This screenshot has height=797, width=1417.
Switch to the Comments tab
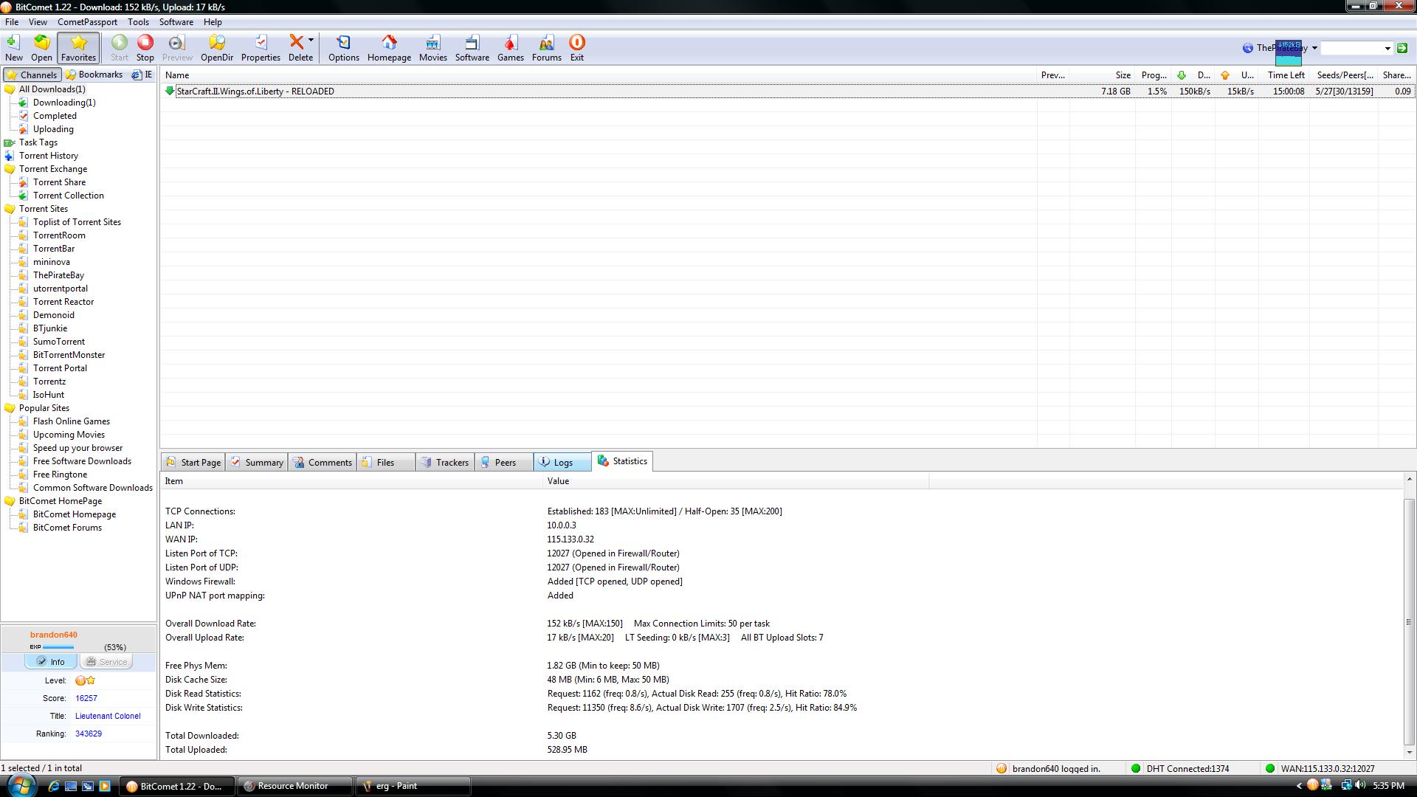click(323, 462)
